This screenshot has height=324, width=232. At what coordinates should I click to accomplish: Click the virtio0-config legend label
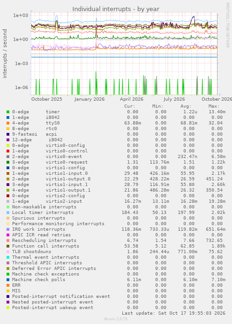65,145
